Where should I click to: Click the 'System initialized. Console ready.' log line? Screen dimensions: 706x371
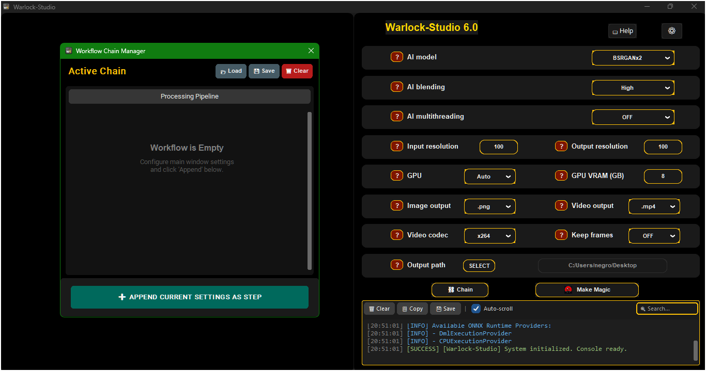point(497,349)
